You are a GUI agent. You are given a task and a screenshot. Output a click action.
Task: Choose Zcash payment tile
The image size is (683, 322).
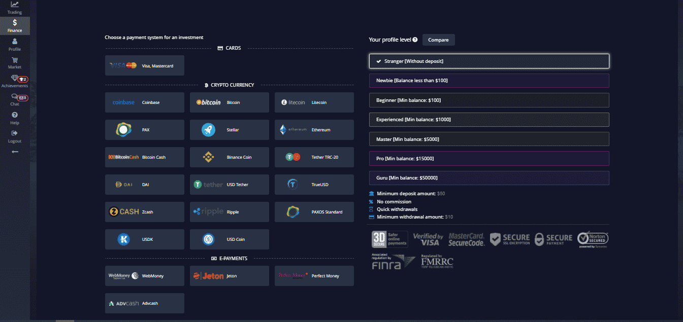point(145,212)
